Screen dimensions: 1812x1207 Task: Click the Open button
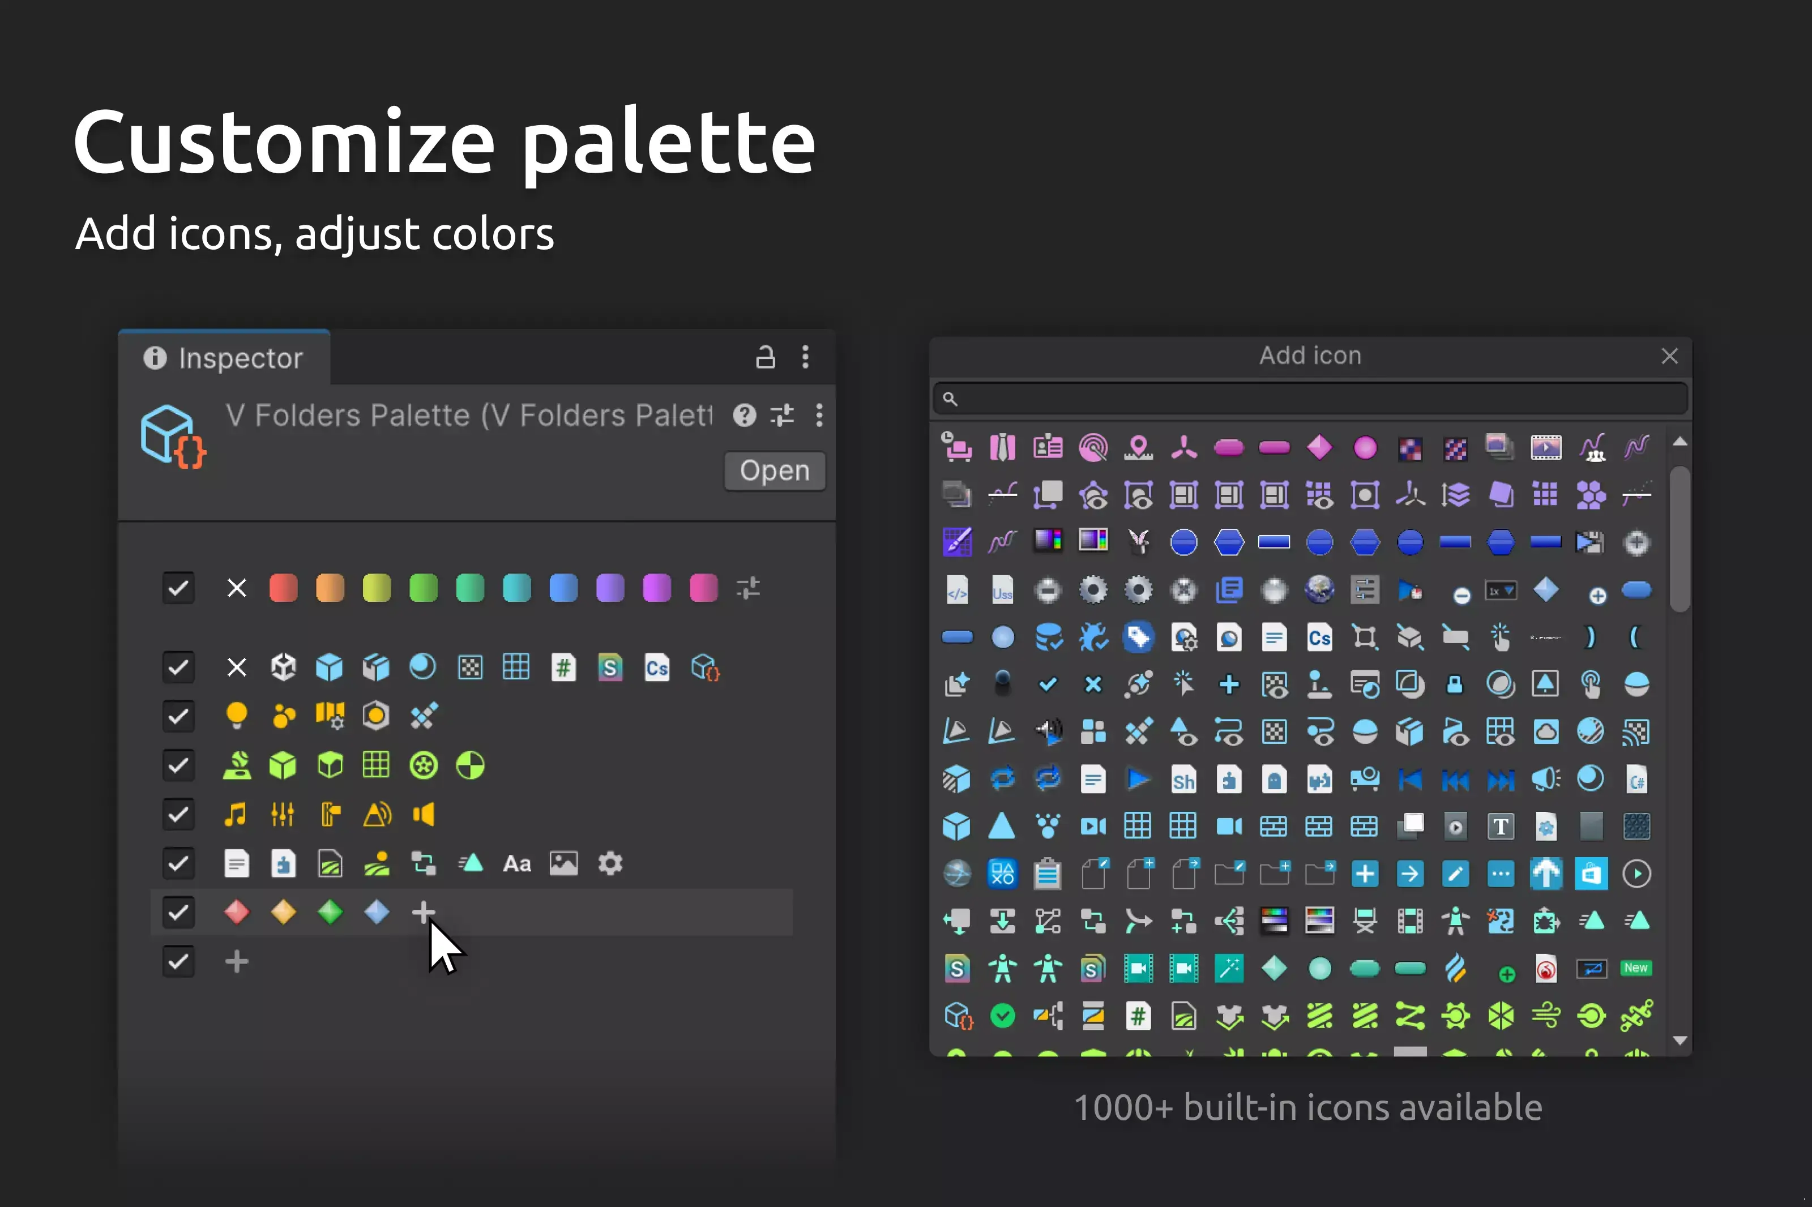775,470
